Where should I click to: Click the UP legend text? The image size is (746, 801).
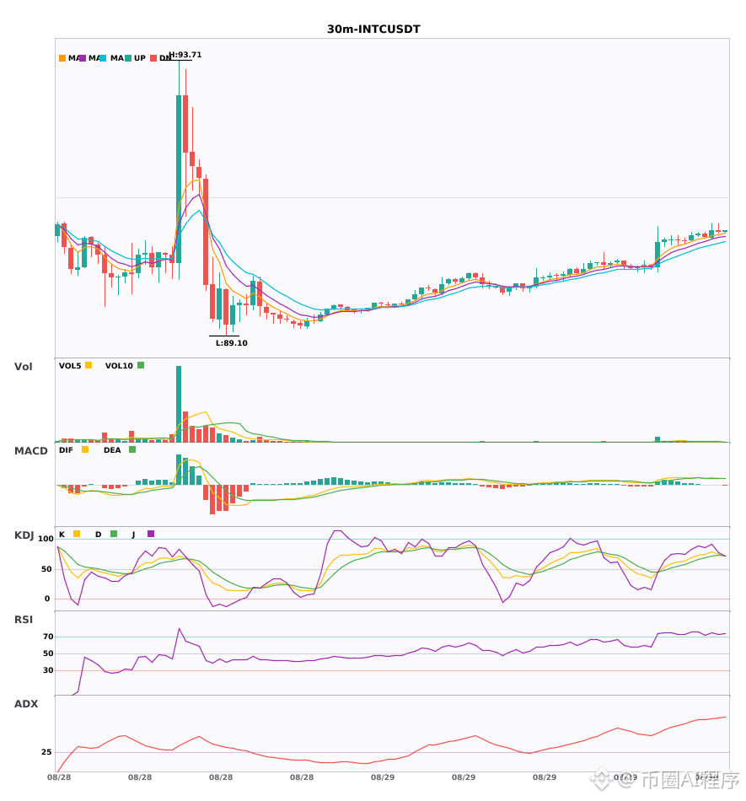coord(140,58)
